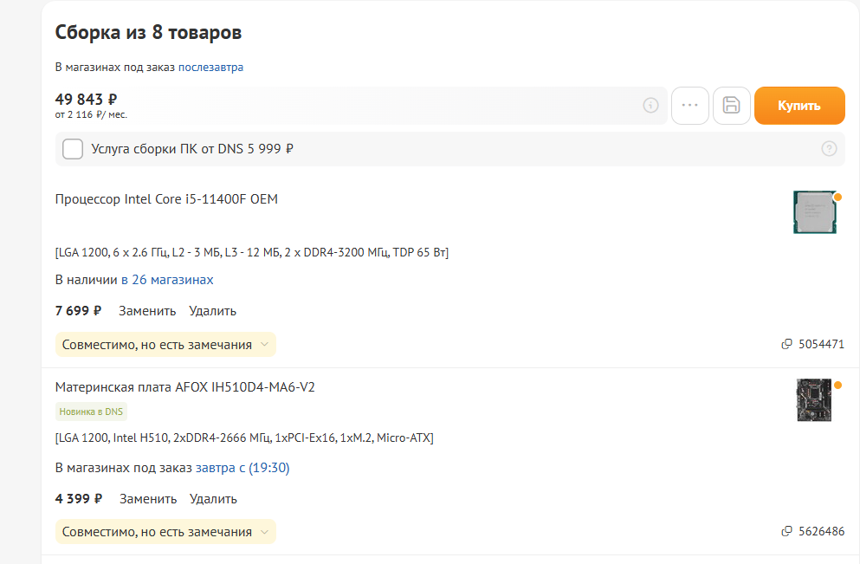The height and width of the screenshot is (564, 860).
Task: Open Intel Core i5-11400F processor thumbnail
Action: click(x=814, y=212)
